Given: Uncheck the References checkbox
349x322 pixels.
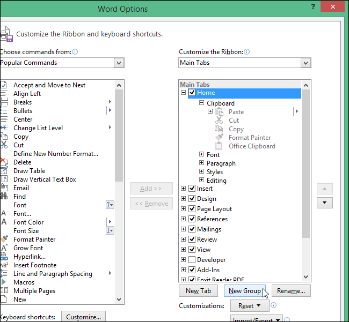Looking at the screenshot, I should [192, 219].
